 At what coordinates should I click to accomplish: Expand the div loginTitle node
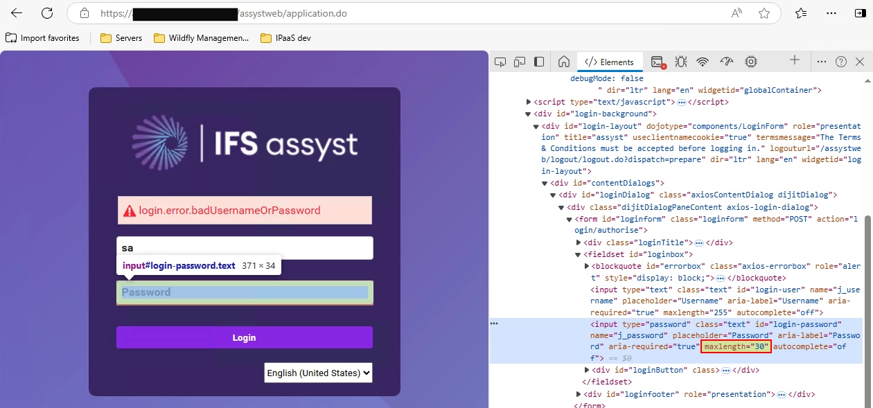579,242
